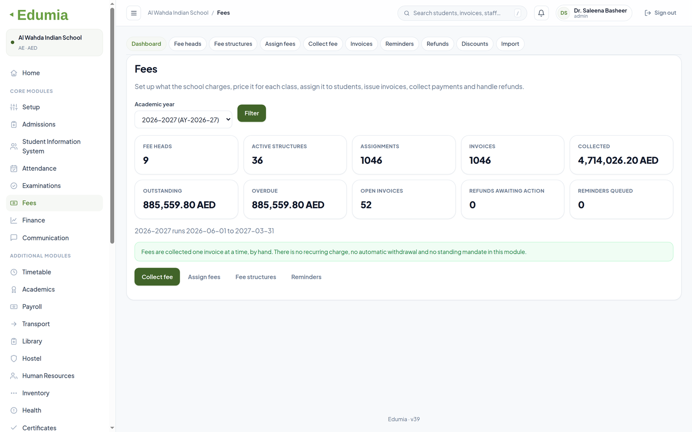This screenshot has width=692, height=432.
Task: Open the Import tab
Action: coord(510,44)
